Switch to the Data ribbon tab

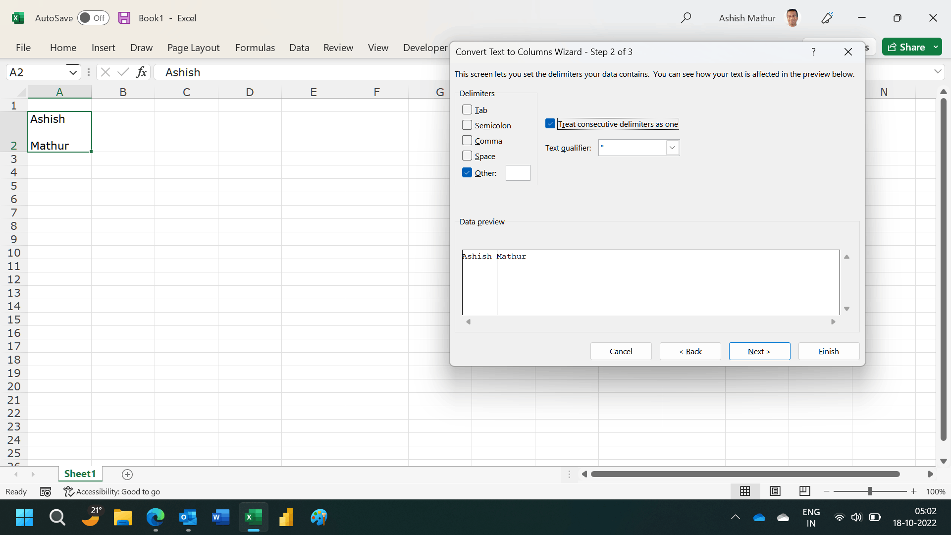coord(299,48)
